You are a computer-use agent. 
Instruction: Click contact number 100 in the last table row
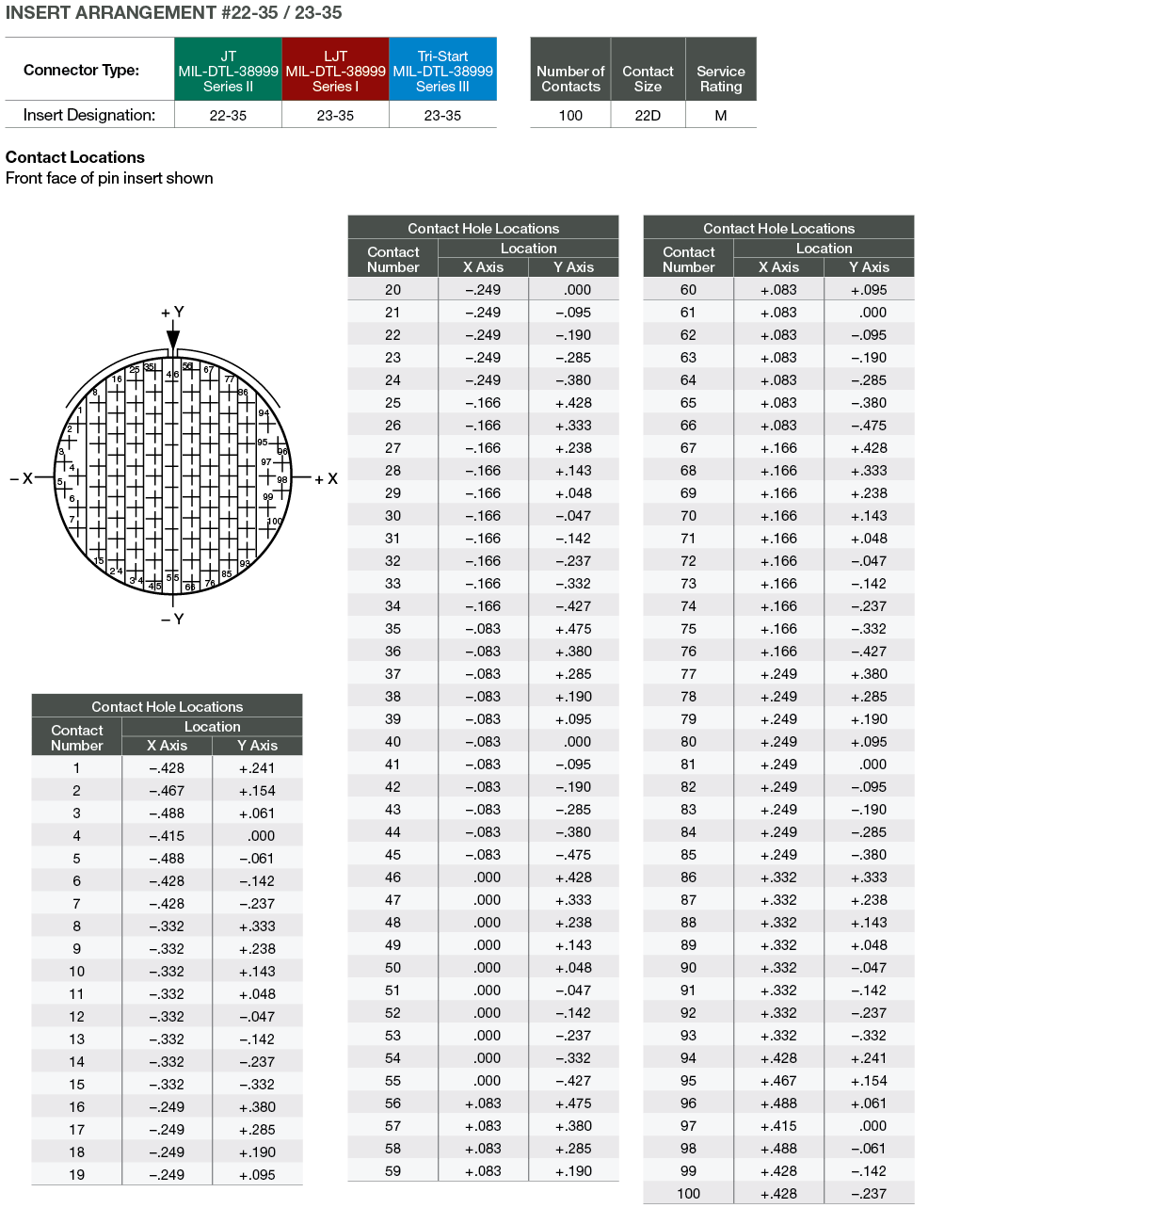[x=688, y=1193]
